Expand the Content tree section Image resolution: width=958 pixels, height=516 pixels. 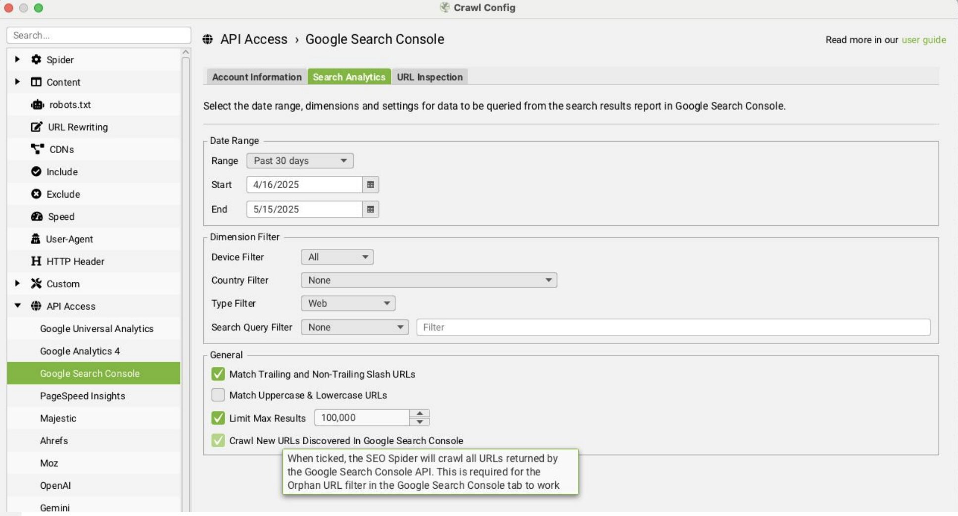(17, 82)
